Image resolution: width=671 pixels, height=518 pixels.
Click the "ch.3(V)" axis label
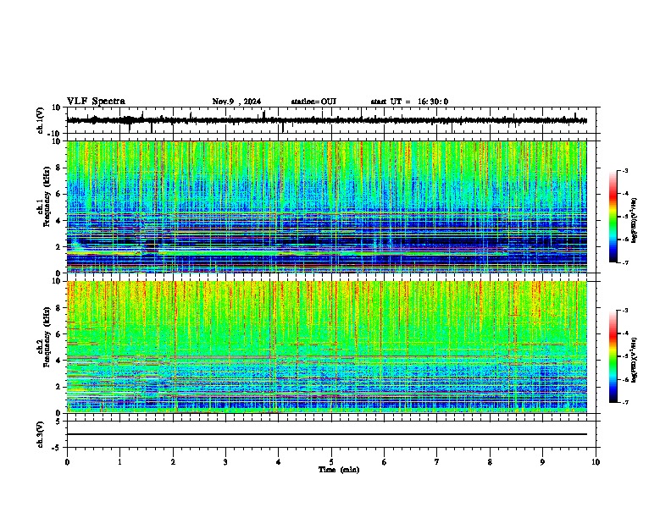[41, 434]
